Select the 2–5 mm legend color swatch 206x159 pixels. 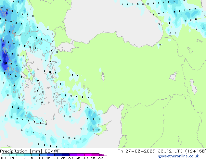(x=28, y=155)
